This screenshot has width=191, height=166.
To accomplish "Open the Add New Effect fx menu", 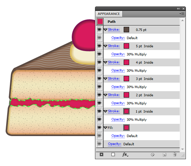I will [x=125, y=154].
